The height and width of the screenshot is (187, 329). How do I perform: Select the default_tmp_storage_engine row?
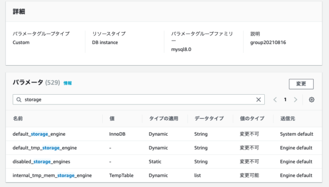click(x=164, y=148)
